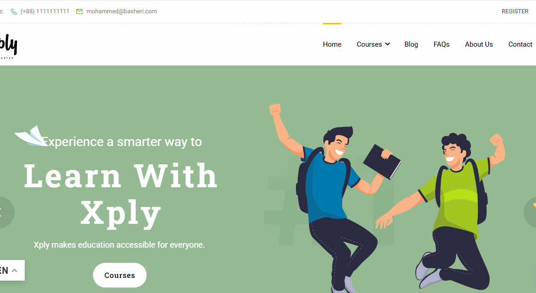Open the FAQs page
This screenshot has width=536, height=293.
pos(441,44)
